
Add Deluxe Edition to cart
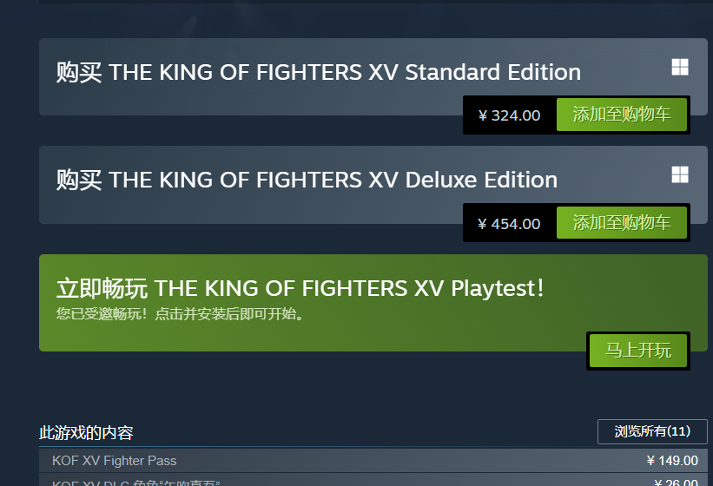pos(622,222)
